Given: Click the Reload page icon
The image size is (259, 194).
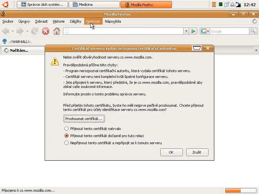Looking at the screenshot, I should 35,31.
